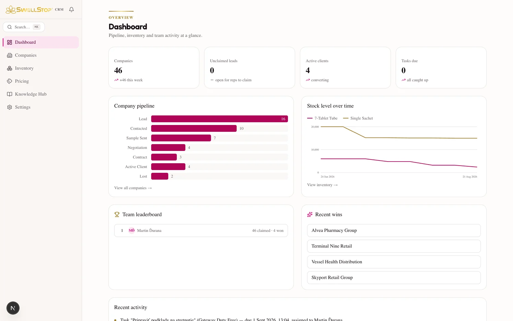Open the Alvea Pharmacy Group win
Image resolution: width=513 pixels, height=321 pixels.
[394, 231]
